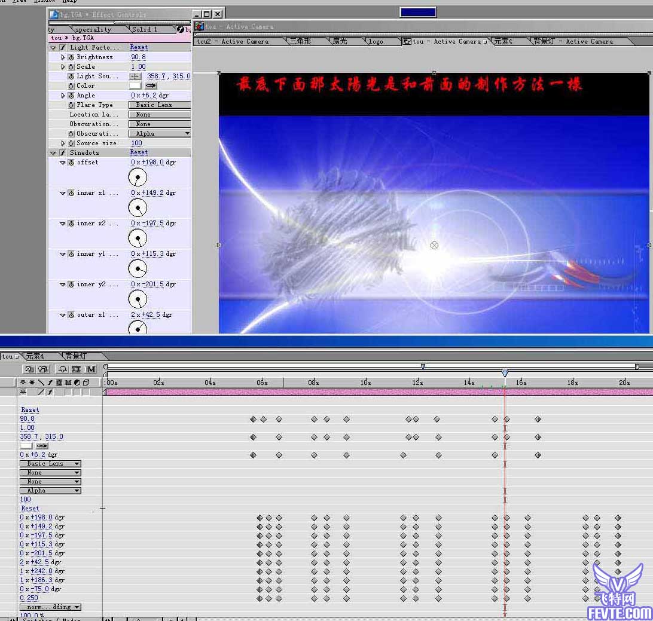The image size is (653, 621).
Task: Click the Light Source crosshair point picker
Action: (x=135, y=76)
